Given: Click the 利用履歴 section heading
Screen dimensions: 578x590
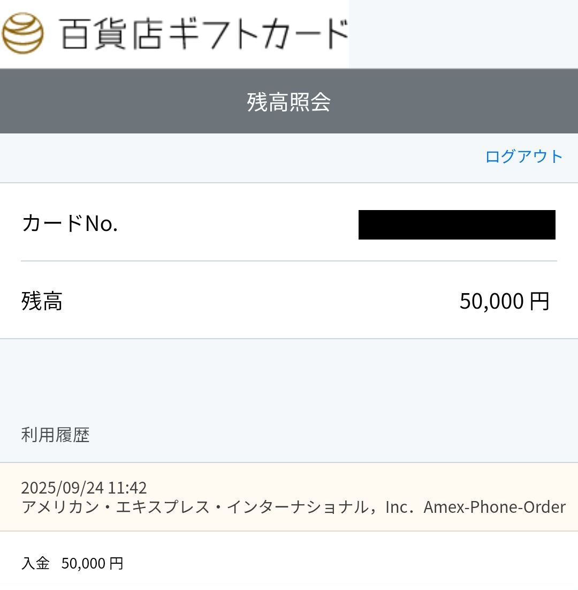Looking at the screenshot, I should point(55,435).
